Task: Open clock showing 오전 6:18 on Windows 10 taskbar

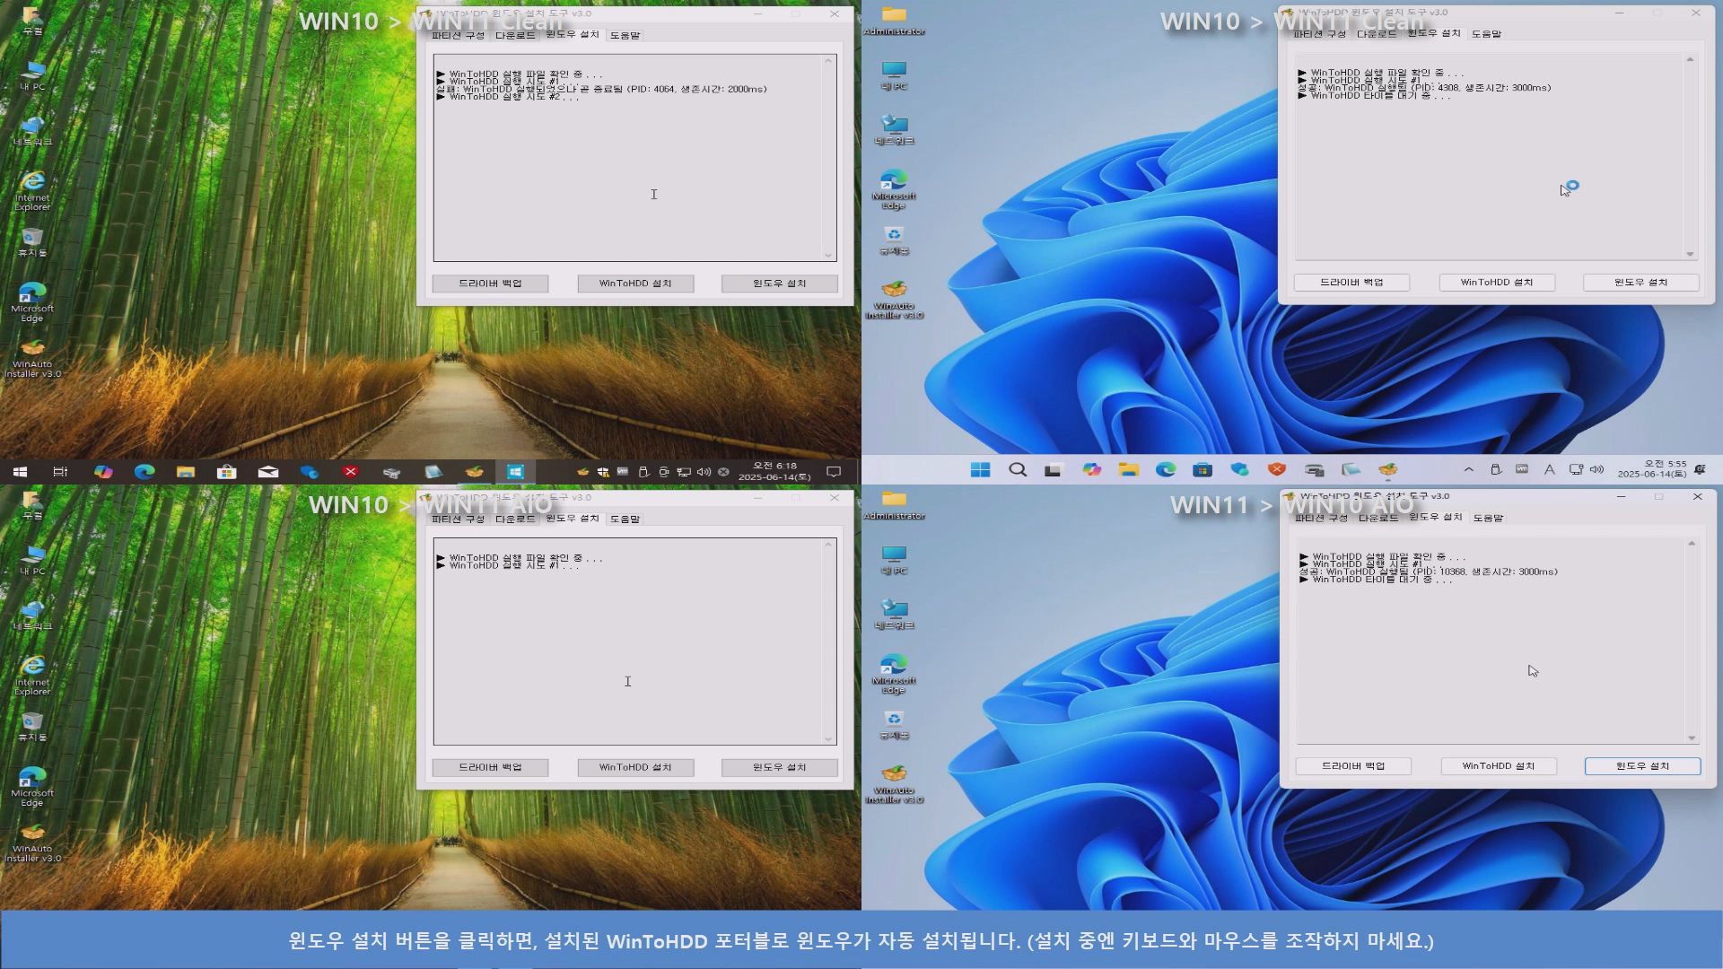Action: click(x=774, y=471)
